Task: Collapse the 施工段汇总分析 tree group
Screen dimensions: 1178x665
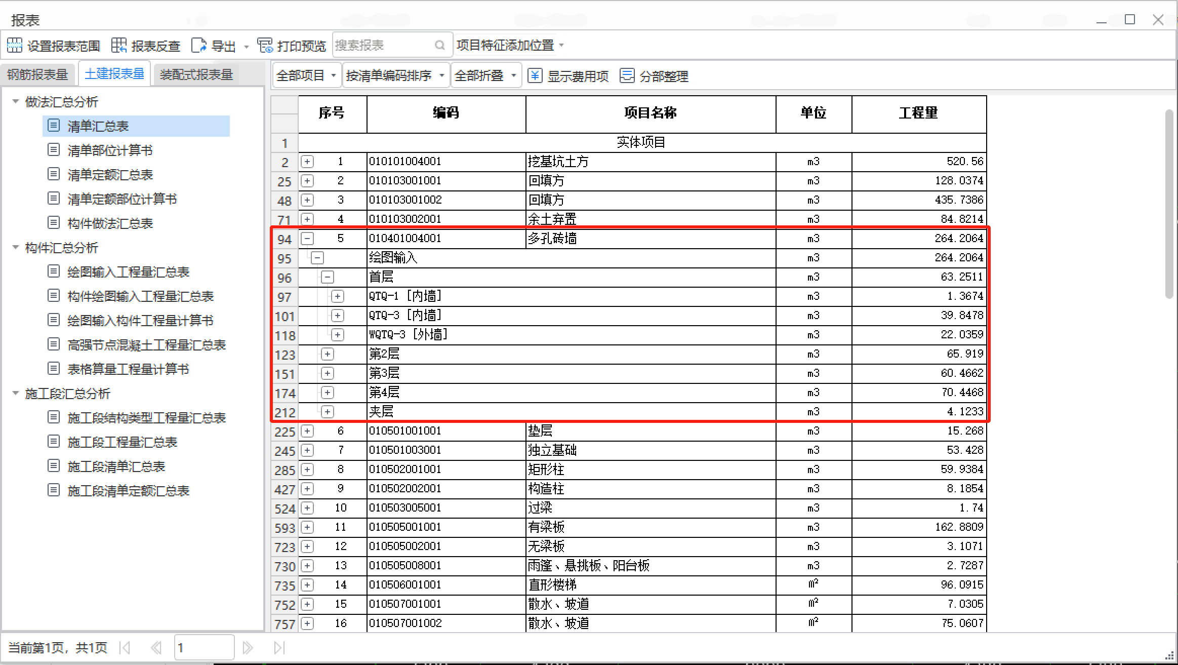Action: pos(16,394)
